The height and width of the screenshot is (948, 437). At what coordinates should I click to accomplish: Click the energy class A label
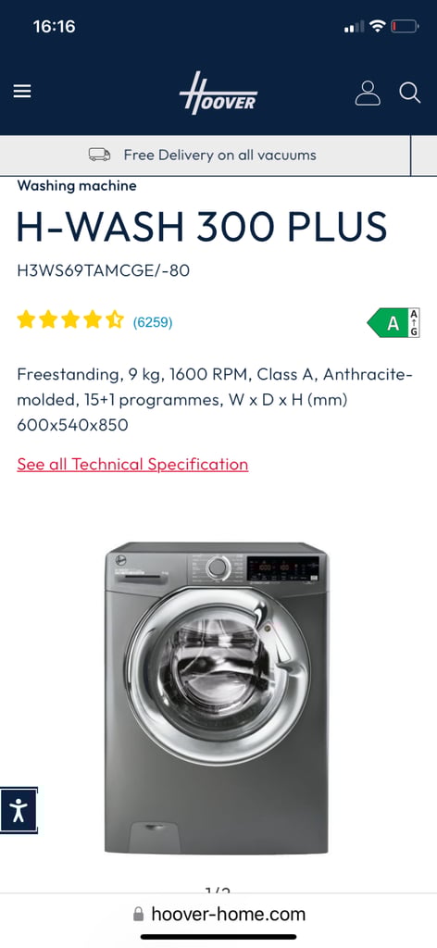[x=393, y=323]
